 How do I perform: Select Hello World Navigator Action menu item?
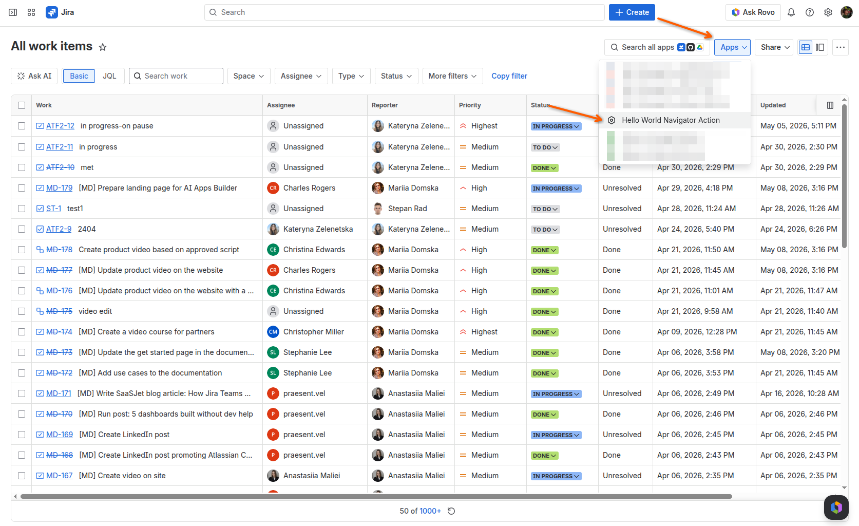point(675,120)
